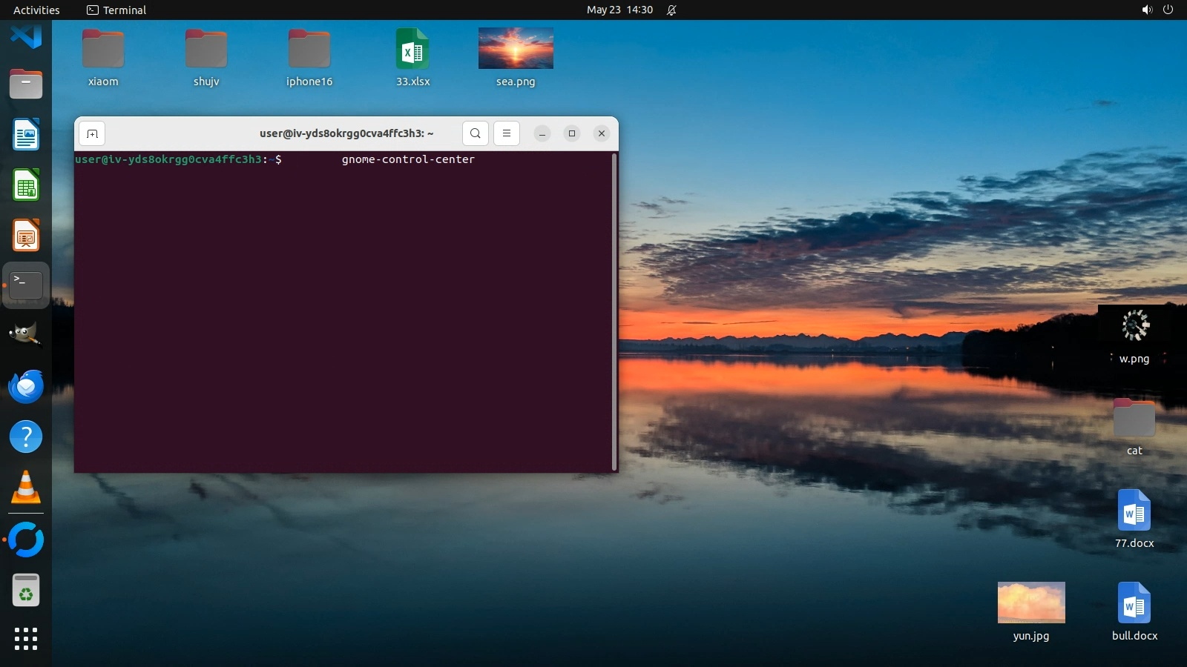Open the Terminal search icon
This screenshot has height=667, width=1187.
475,133
